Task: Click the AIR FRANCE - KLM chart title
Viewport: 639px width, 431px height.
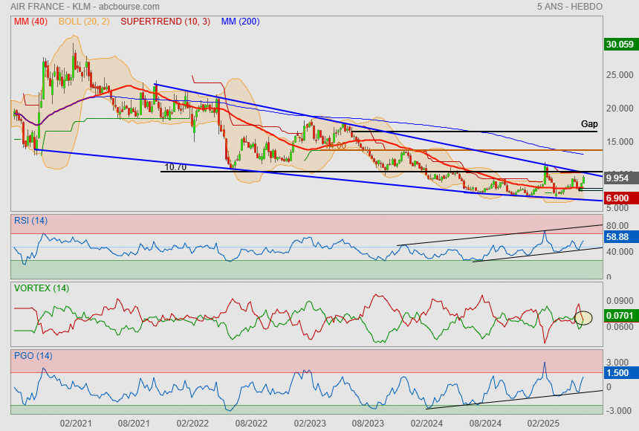Action: point(85,7)
